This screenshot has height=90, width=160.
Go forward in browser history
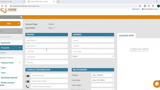pyautogui.click(x=2, y=6)
